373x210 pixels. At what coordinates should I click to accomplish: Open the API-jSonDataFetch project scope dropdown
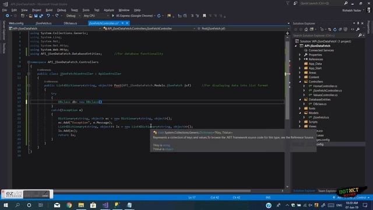point(55,29)
